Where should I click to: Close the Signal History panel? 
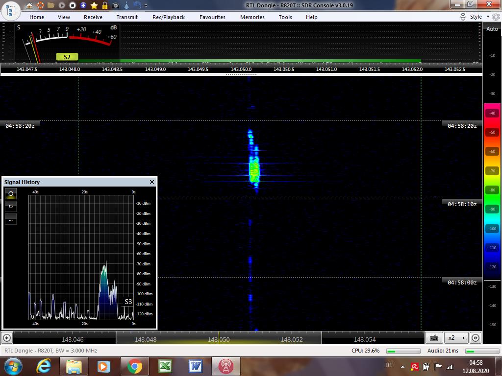tap(152, 182)
